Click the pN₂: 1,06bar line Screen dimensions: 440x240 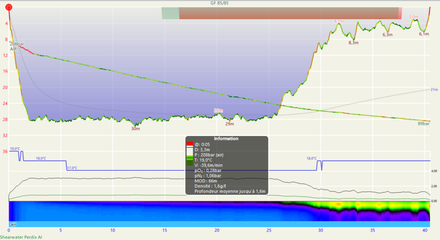click(208, 176)
